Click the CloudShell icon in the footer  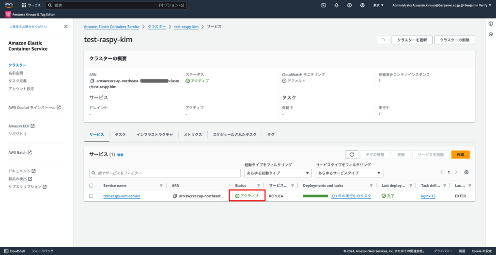pyautogui.click(x=6, y=251)
